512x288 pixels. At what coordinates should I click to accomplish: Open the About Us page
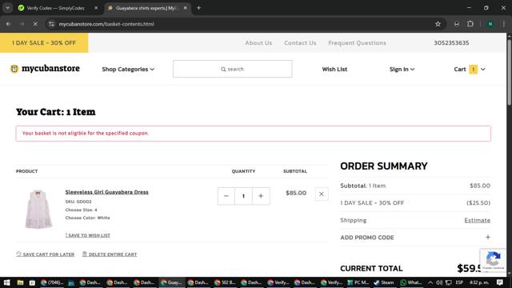click(258, 42)
